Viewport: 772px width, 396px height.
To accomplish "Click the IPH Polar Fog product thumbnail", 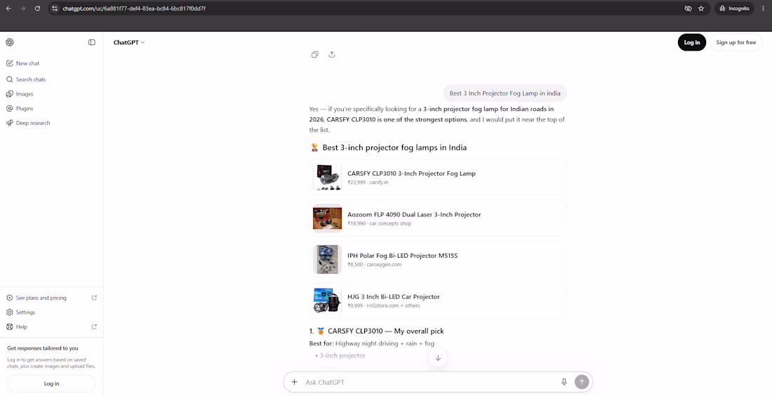I will 328,260.
